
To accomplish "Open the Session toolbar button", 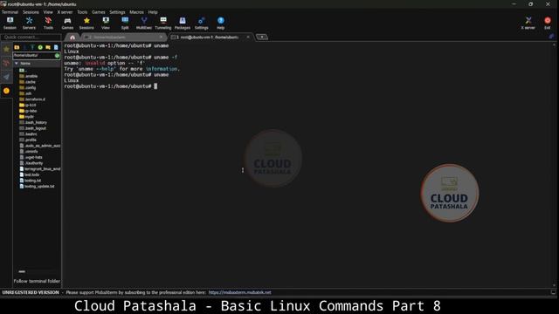I will click(10, 23).
